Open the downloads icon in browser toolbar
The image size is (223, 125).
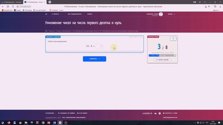point(220,7)
